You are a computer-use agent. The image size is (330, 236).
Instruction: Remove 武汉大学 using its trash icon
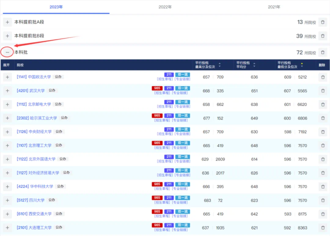pyautogui.click(x=323, y=91)
